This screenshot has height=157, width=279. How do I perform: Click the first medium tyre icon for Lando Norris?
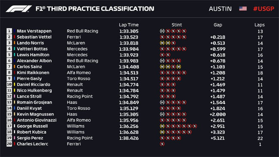[x=162, y=43]
